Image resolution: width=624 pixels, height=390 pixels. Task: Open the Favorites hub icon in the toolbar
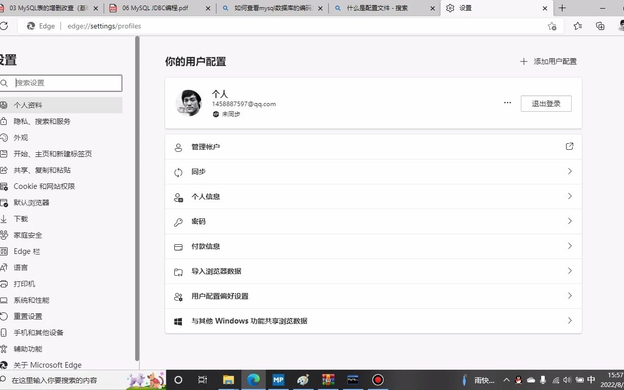click(578, 26)
